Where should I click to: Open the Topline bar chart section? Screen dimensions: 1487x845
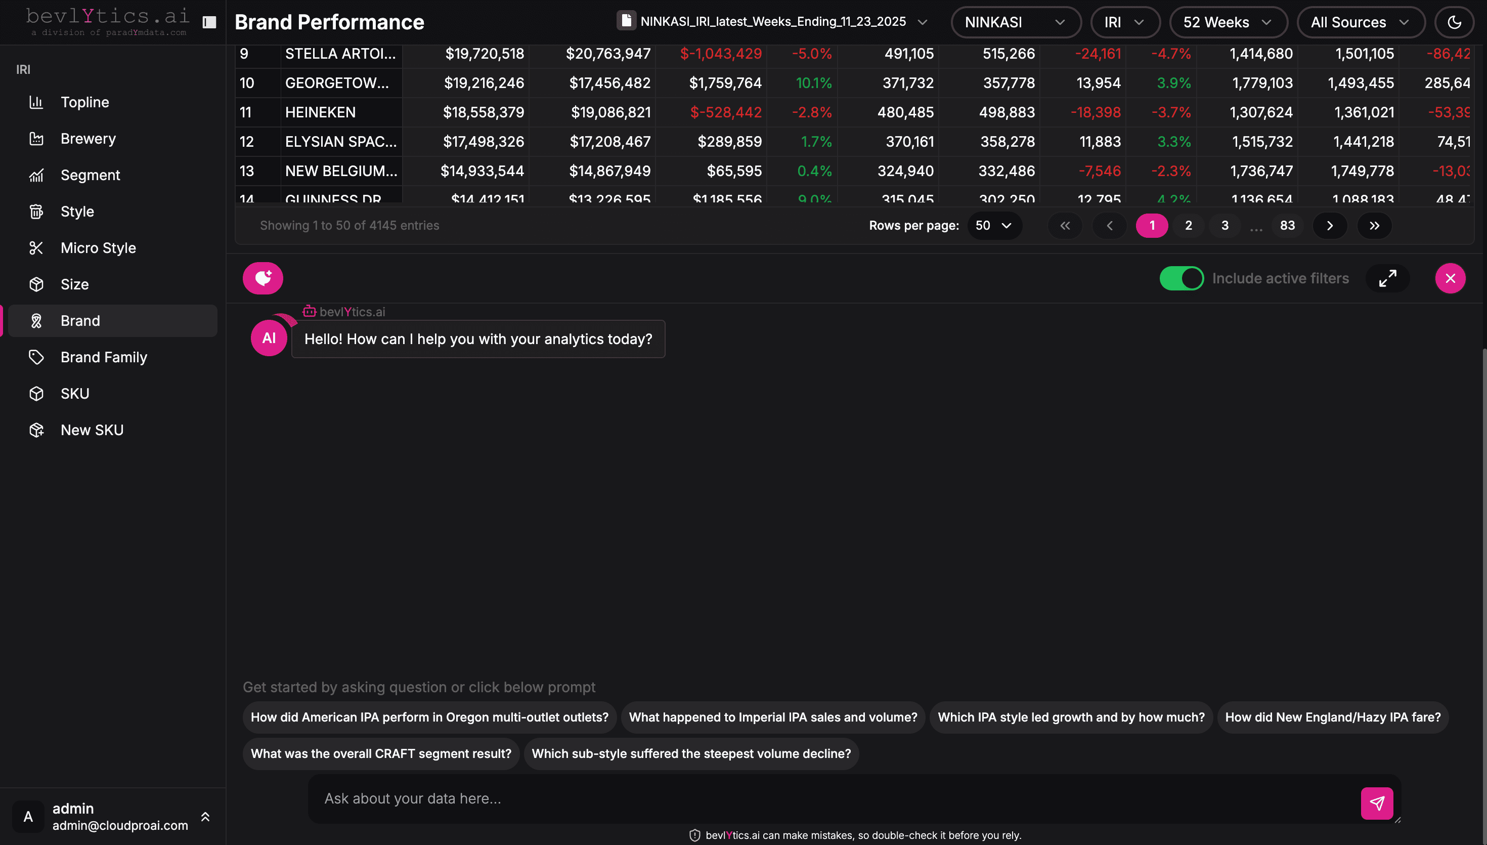tap(84, 102)
